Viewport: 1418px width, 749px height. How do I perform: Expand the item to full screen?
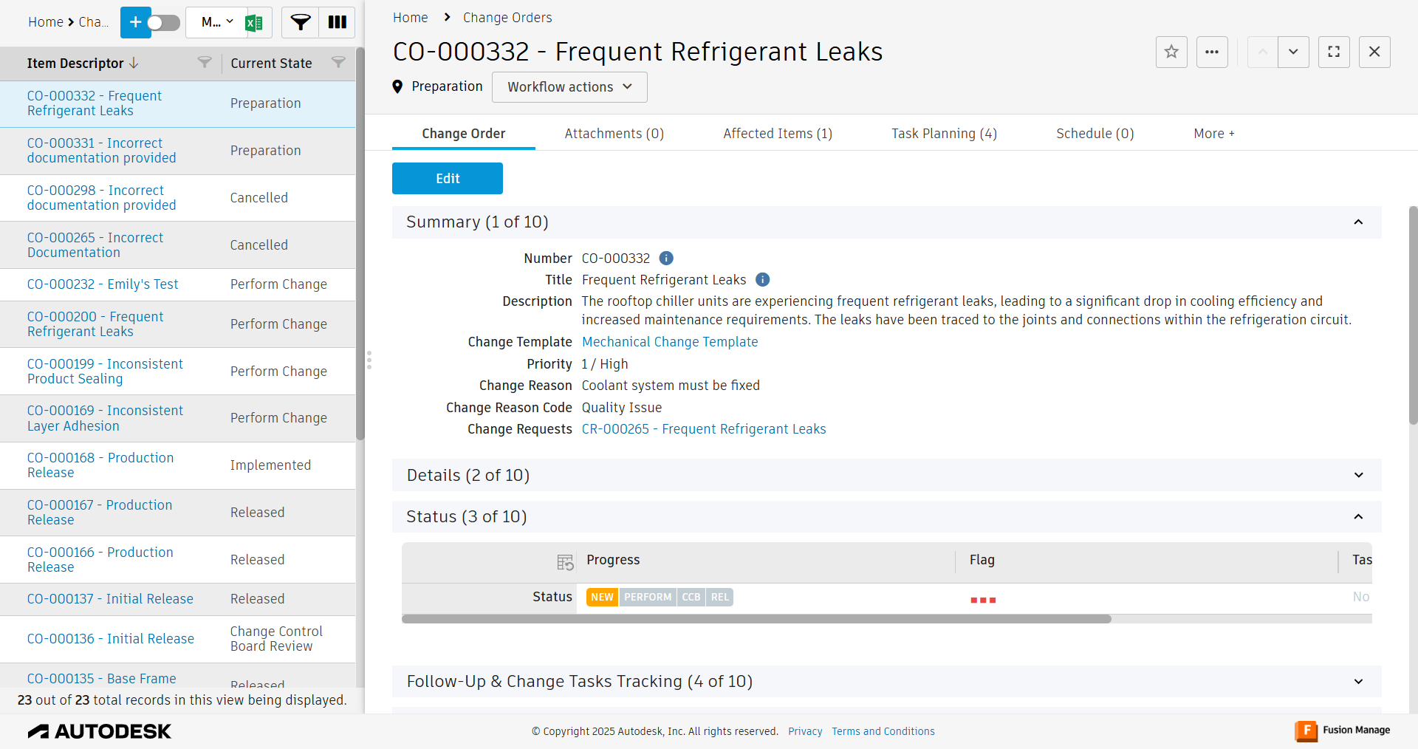point(1334,52)
